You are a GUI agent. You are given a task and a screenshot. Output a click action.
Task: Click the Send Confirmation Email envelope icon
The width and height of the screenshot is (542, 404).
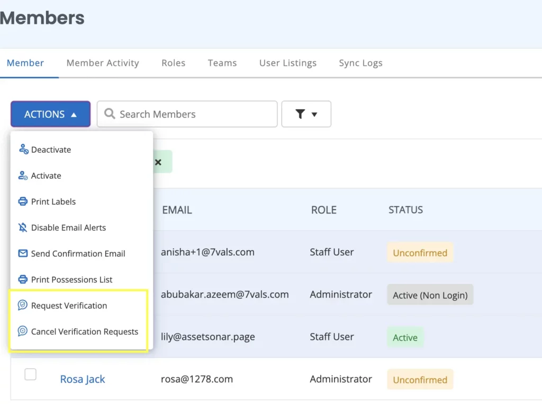(23, 253)
